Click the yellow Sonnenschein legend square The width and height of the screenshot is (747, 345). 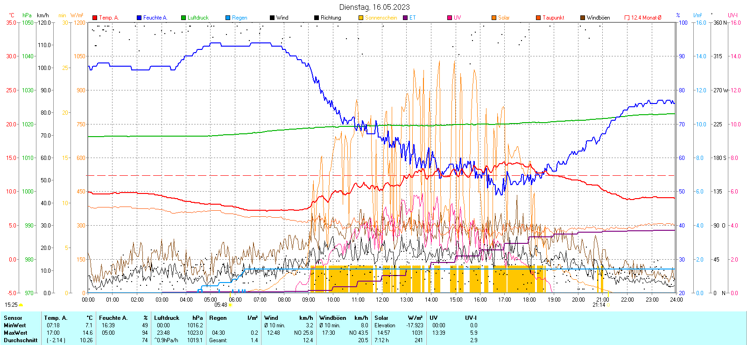pos(361,18)
